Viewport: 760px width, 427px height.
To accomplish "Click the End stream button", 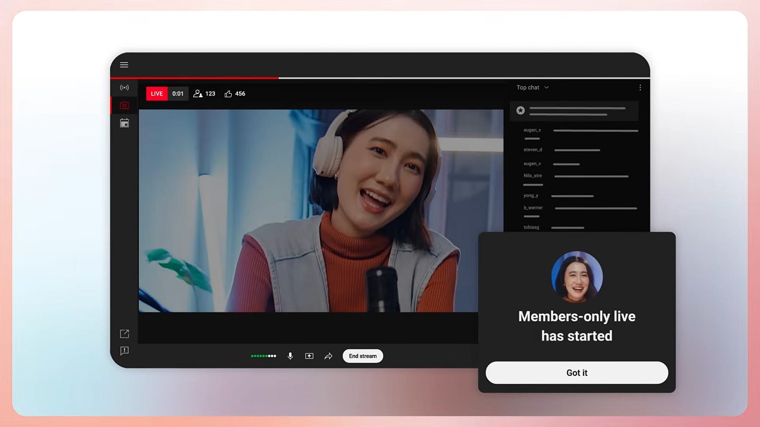I will tap(363, 356).
